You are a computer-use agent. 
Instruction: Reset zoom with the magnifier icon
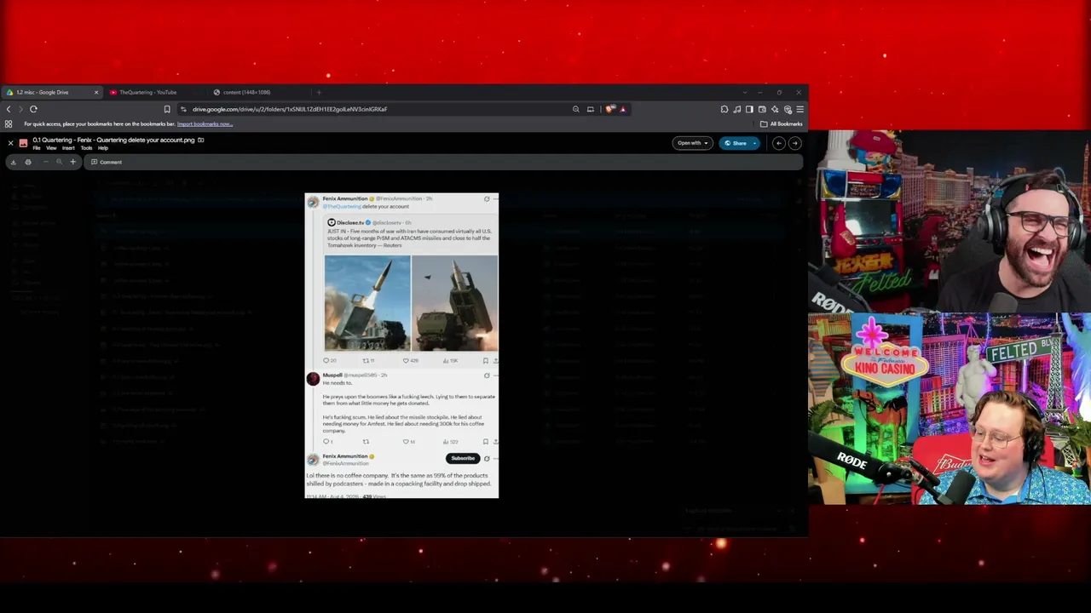(x=59, y=162)
